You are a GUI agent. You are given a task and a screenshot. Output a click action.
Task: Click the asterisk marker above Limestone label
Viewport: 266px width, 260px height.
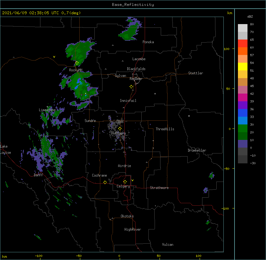47,107
